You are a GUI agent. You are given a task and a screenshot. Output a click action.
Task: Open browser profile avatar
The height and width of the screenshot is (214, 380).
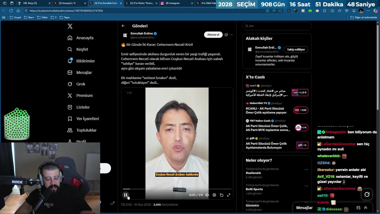361,11
